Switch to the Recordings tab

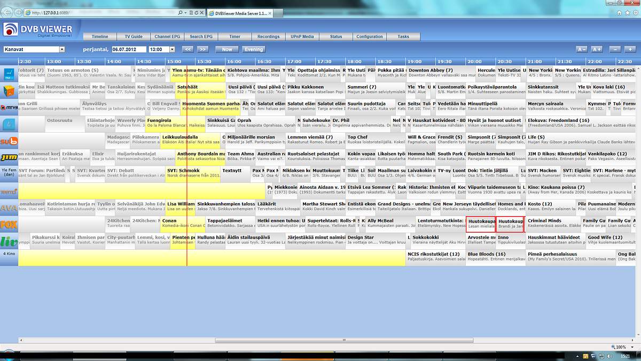[x=268, y=36]
